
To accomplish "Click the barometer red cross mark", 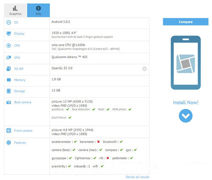I will point(98,142).
